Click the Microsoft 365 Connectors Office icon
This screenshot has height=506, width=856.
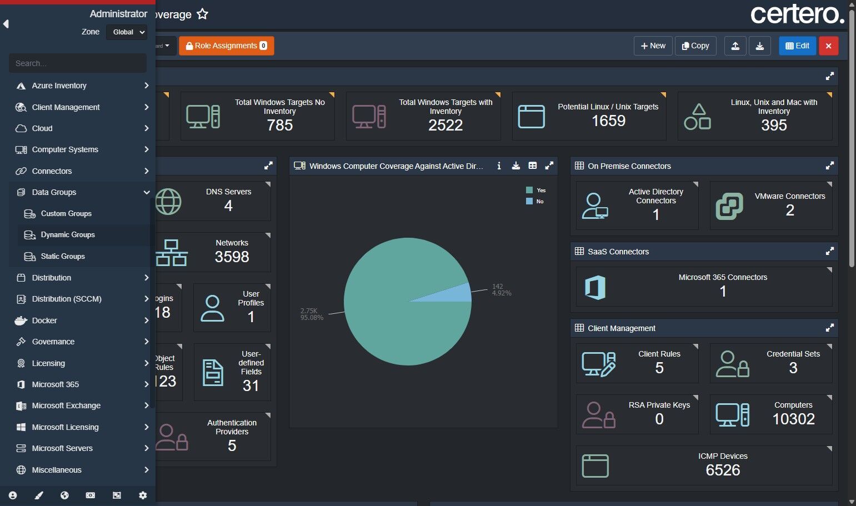pyautogui.click(x=595, y=288)
